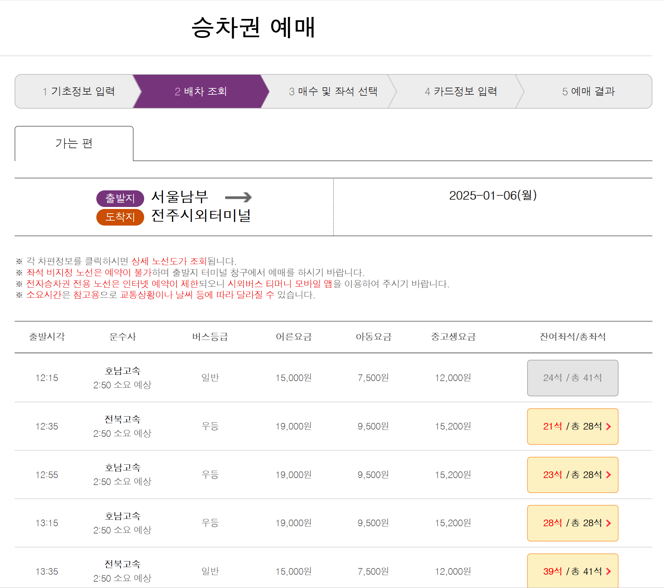Click the gray route arrow next to 서울남부
Image resolution: width=664 pixels, height=588 pixels.
point(238,197)
